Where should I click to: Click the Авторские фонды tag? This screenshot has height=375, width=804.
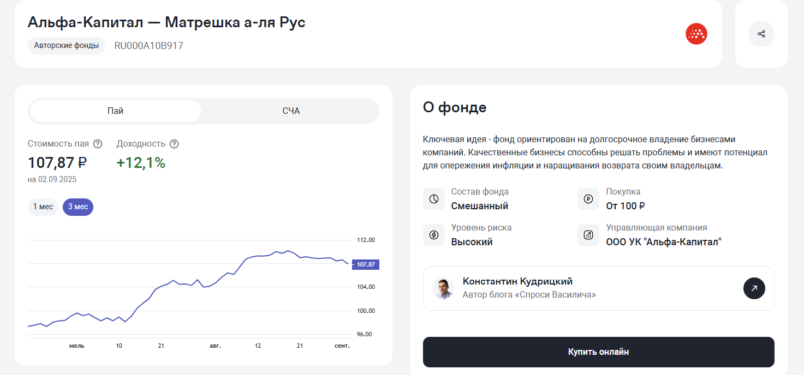67,45
